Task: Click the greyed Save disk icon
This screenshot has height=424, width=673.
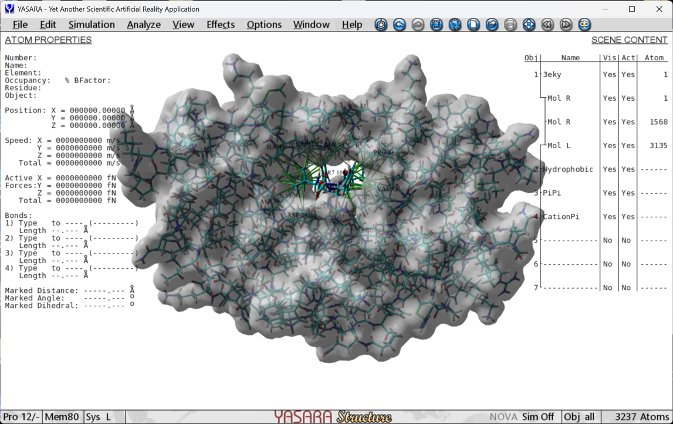Action: (510, 25)
